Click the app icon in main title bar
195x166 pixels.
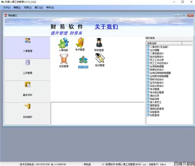tap(3, 2)
